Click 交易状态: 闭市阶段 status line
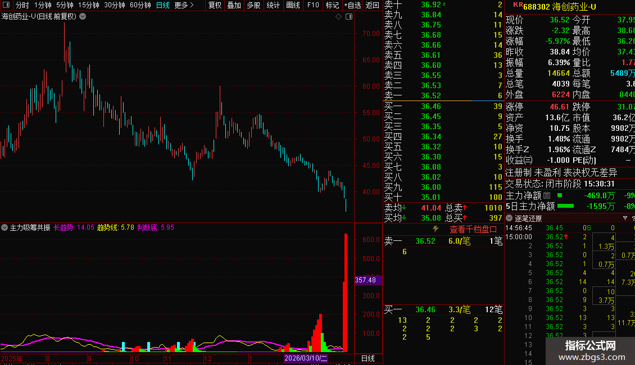 [x=560, y=184]
